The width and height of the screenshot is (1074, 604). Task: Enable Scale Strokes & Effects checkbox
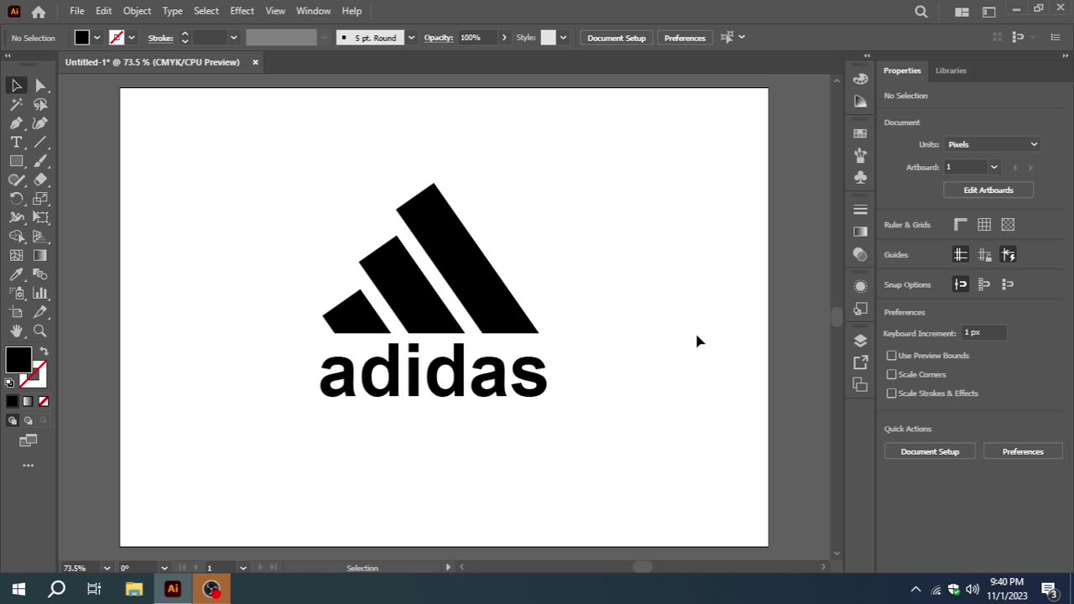[892, 393]
